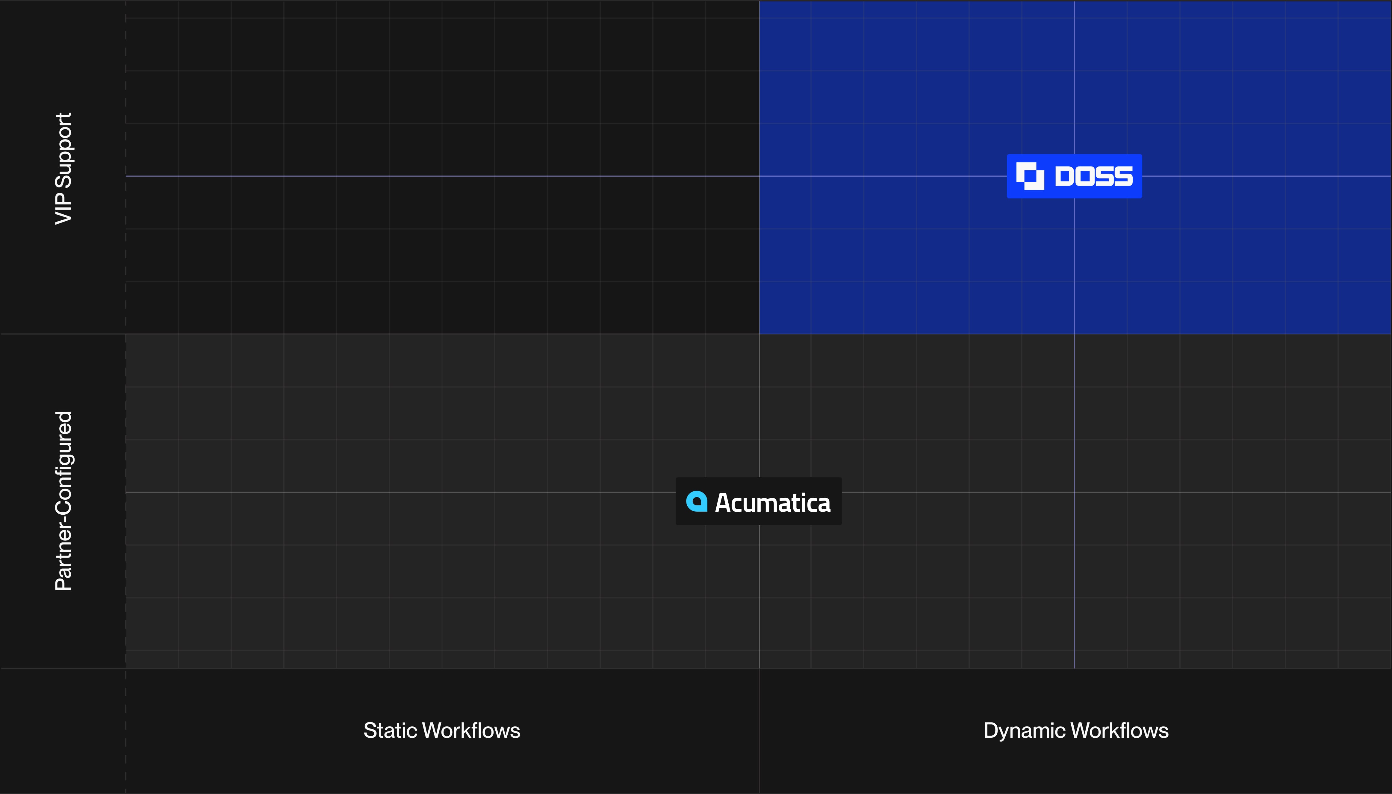Click the Acumatica wordmark text

click(774, 503)
